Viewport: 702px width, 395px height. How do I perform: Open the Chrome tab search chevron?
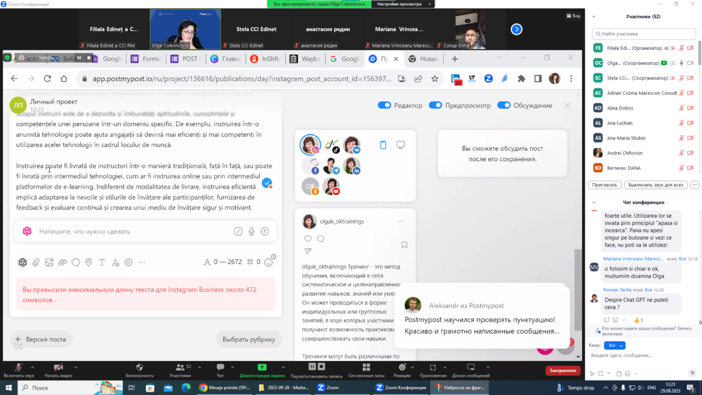tap(500, 58)
